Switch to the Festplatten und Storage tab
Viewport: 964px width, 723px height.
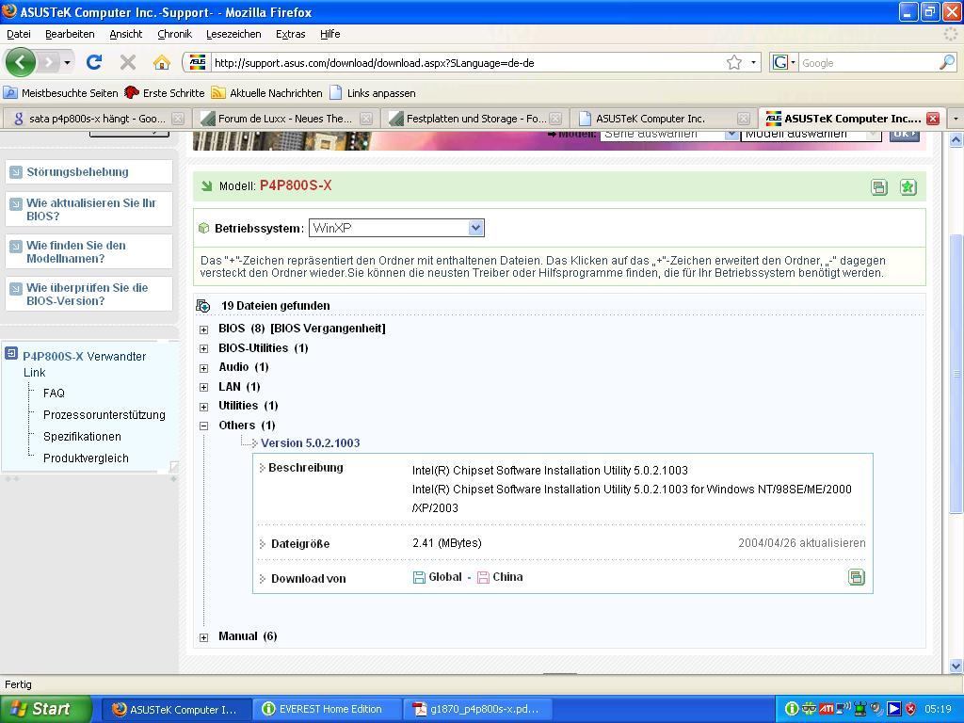tap(474, 119)
